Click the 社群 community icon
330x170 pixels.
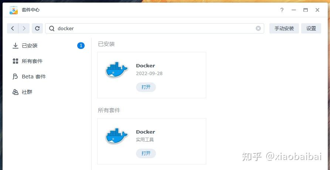coord(16,92)
